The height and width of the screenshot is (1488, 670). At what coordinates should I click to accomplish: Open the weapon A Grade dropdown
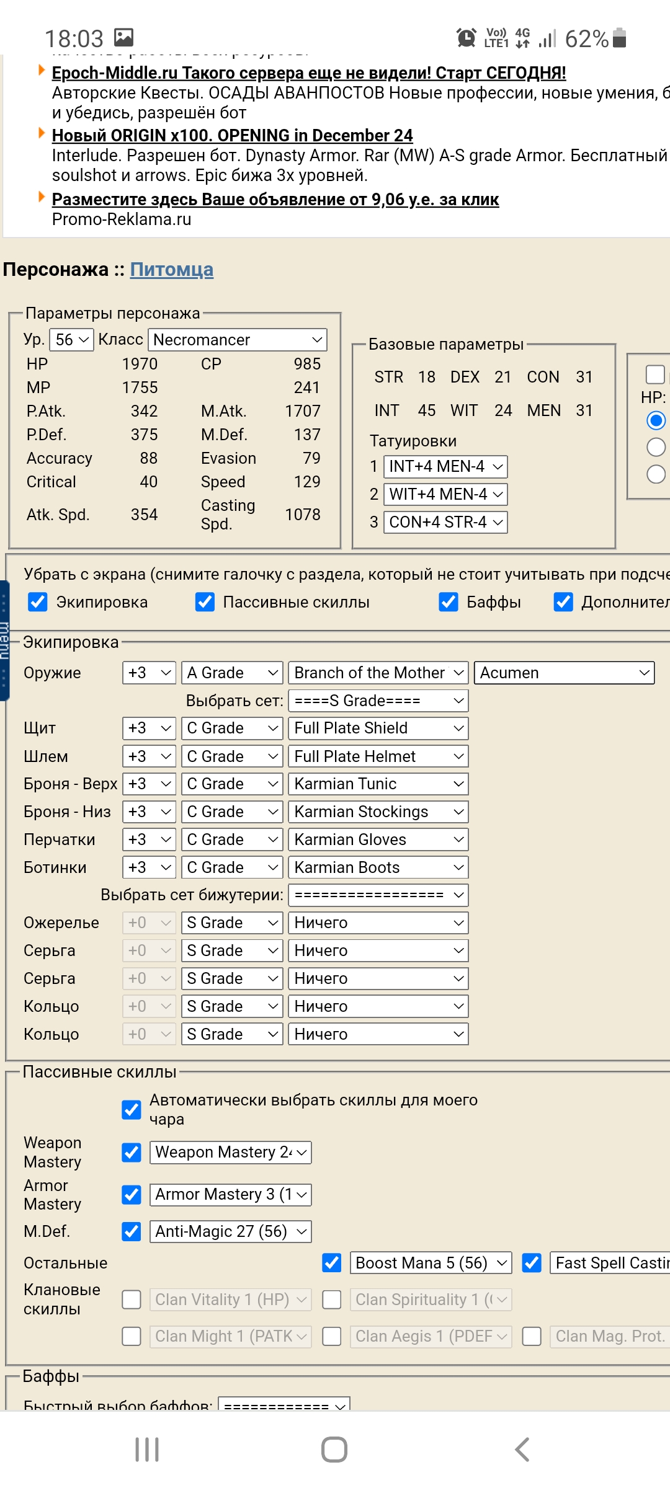(232, 673)
